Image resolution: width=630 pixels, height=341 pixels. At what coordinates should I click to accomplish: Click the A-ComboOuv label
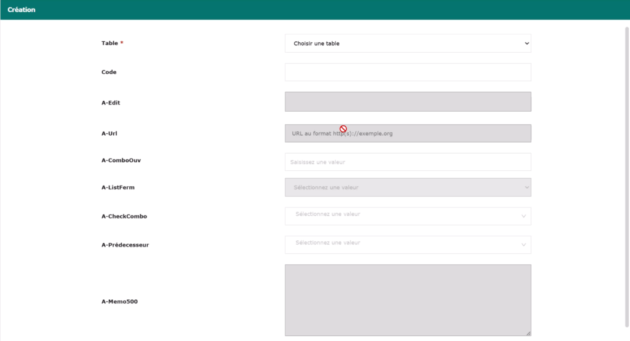[x=117, y=160]
